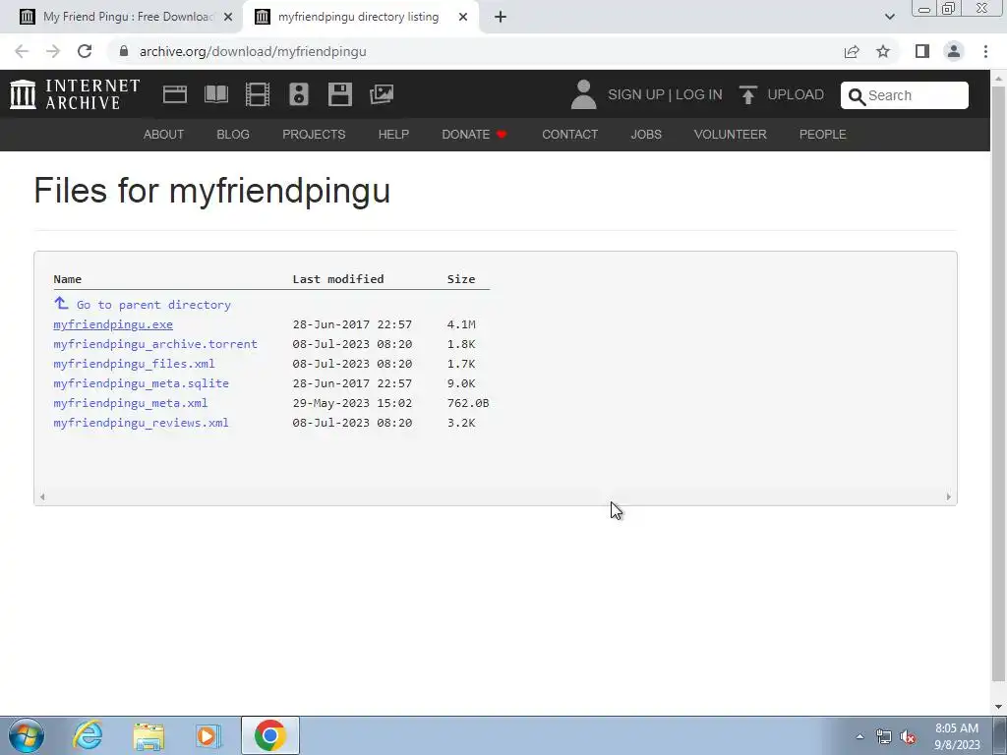
Task: Open Windows Media Player taskbar icon
Action: coord(208,735)
